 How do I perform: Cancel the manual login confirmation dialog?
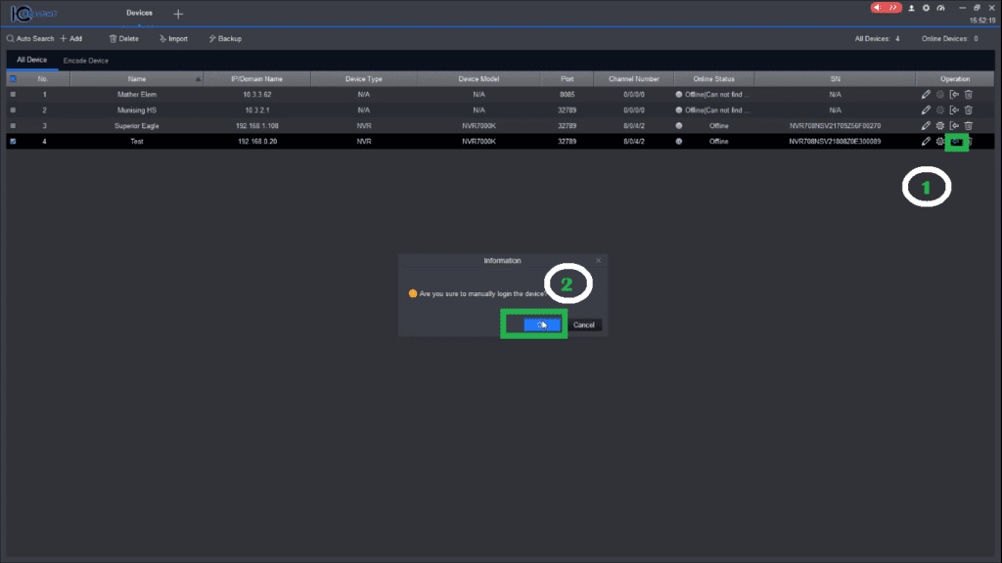[x=584, y=324]
